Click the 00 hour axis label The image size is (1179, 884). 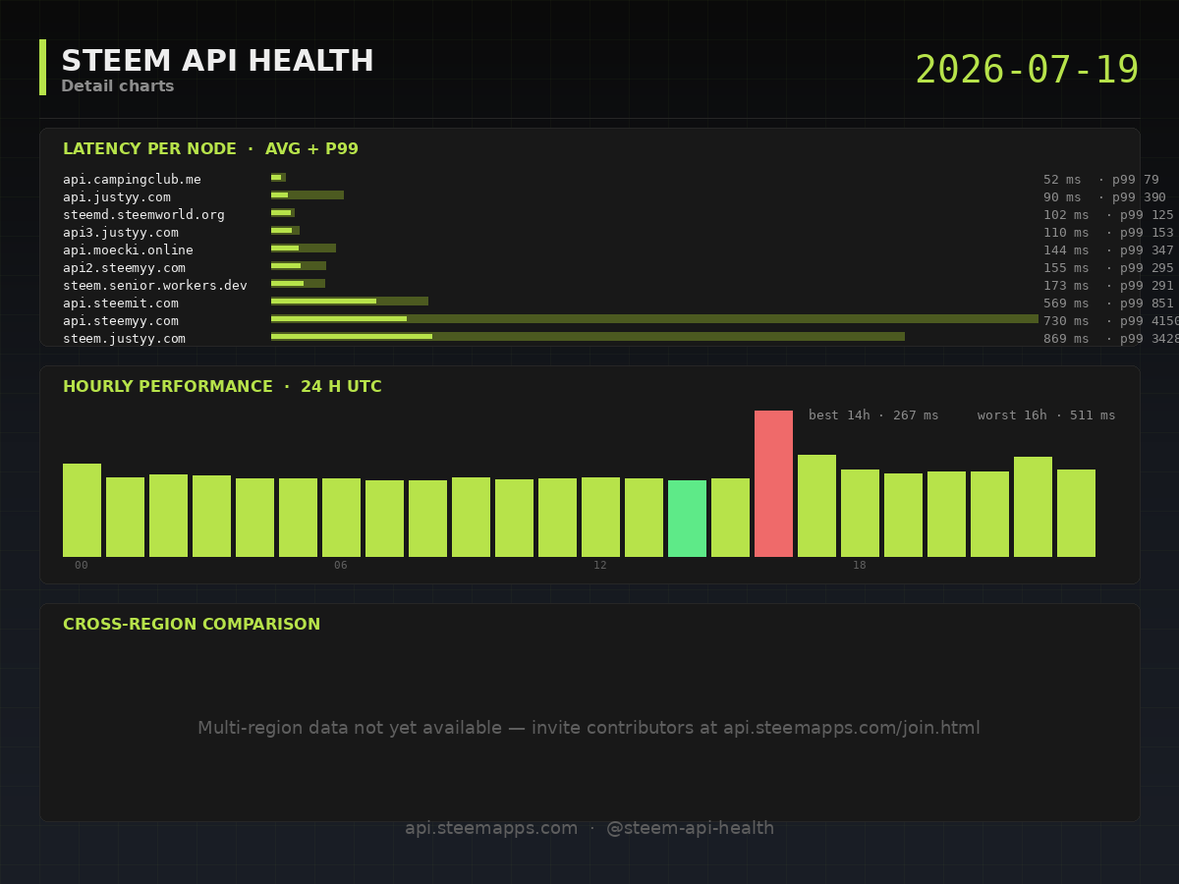(x=82, y=566)
